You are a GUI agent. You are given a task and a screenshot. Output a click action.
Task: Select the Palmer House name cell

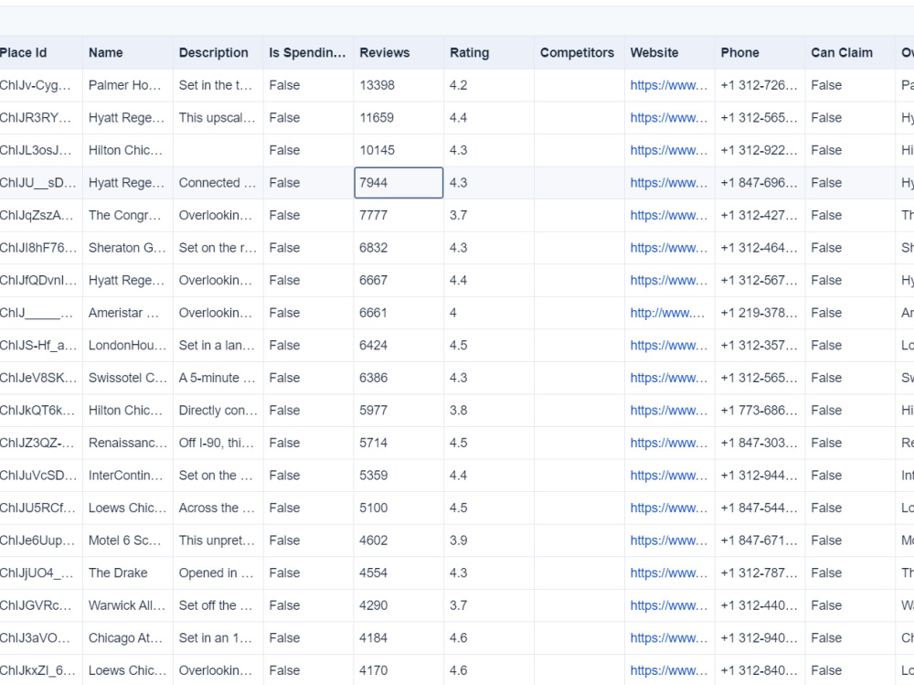[128, 85]
